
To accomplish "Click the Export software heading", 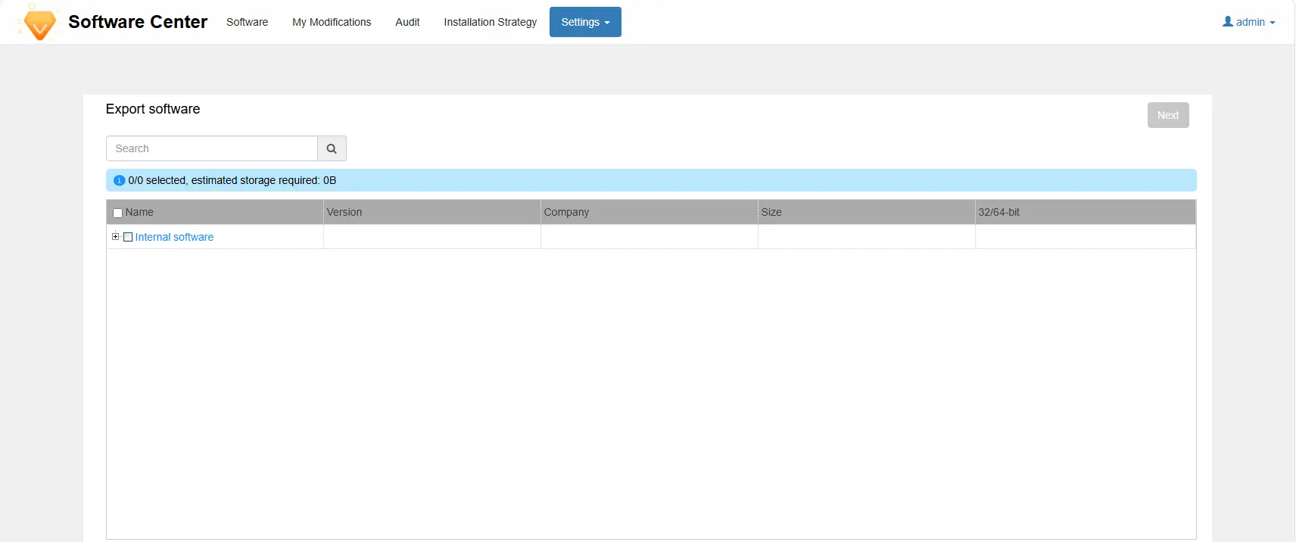I will pos(153,109).
